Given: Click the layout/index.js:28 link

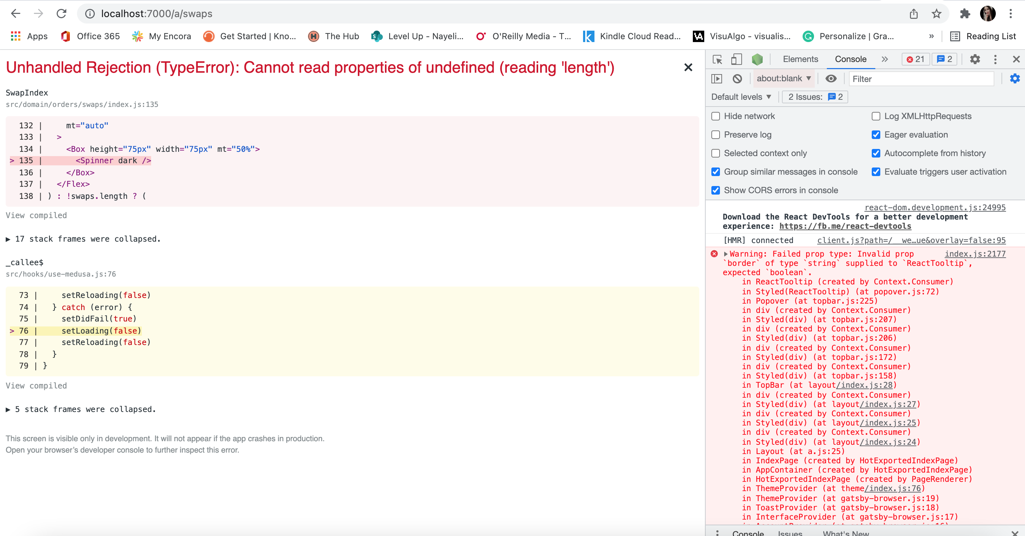Looking at the screenshot, I should (864, 385).
